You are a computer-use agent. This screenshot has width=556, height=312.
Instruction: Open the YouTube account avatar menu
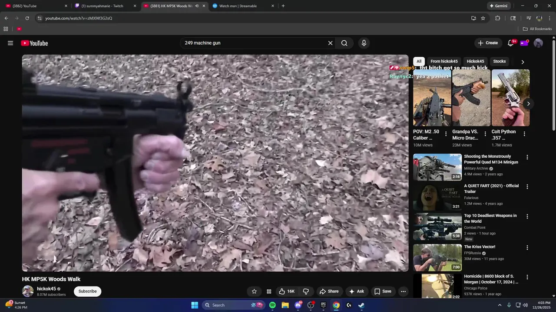coord(538,43)
